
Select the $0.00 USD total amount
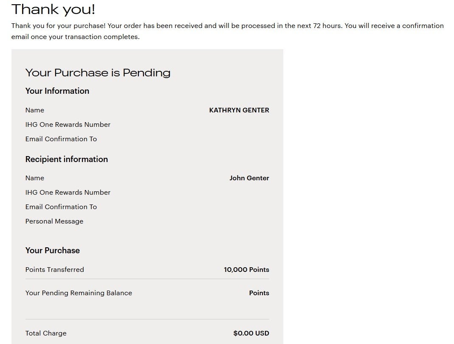(x=251, y=333)
